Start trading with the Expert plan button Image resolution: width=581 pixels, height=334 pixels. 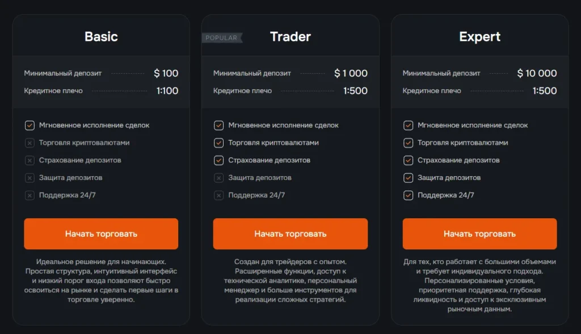click(479, 233)
